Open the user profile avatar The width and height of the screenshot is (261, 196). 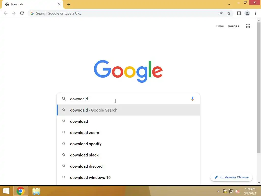click(247, 13)
